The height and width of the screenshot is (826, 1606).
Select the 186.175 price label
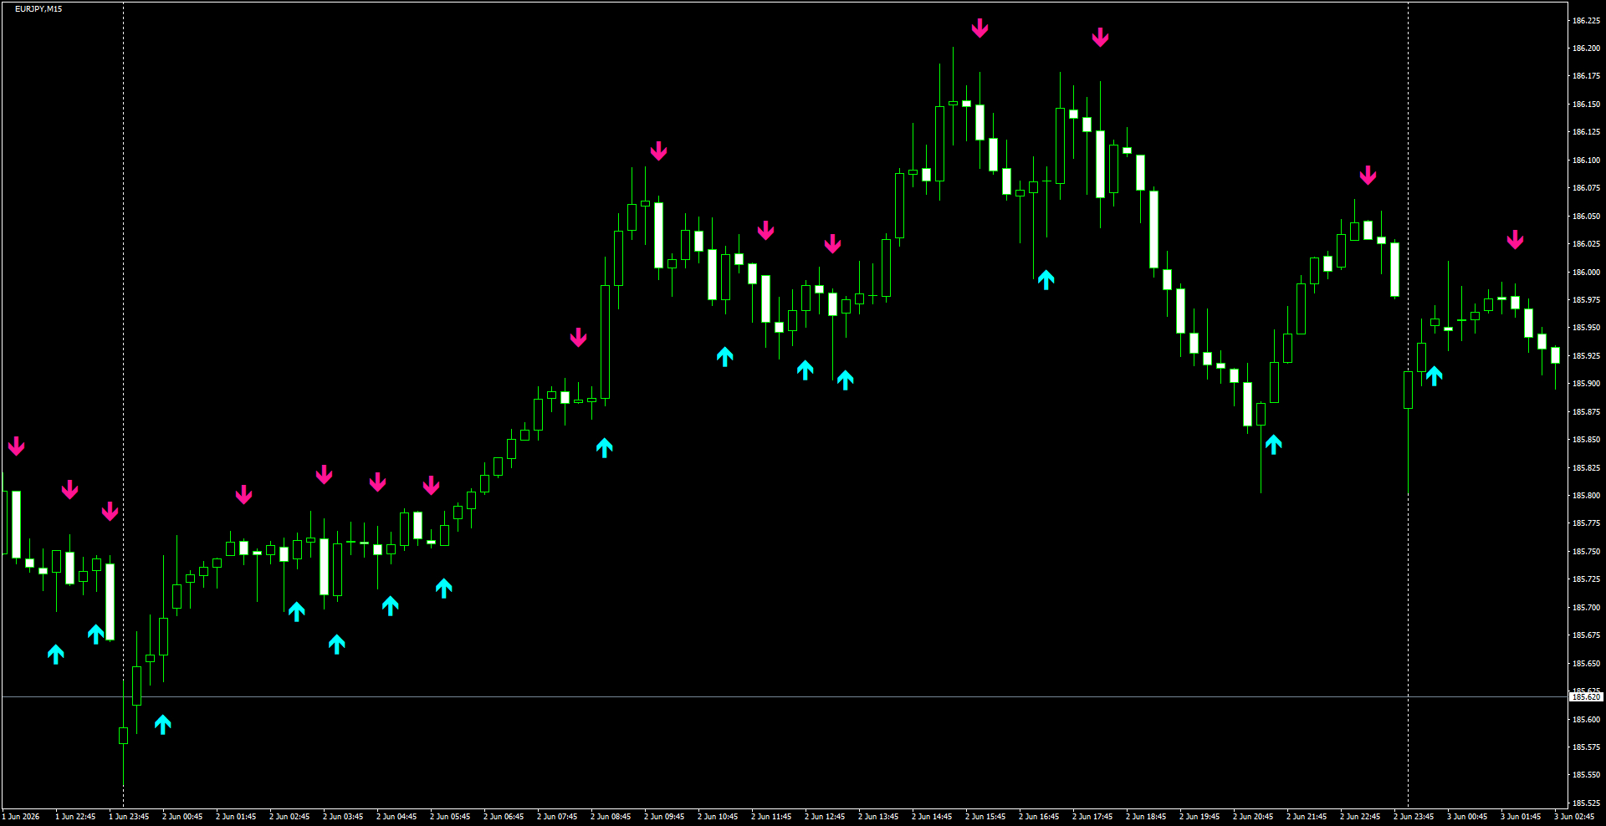point(1586,76)
